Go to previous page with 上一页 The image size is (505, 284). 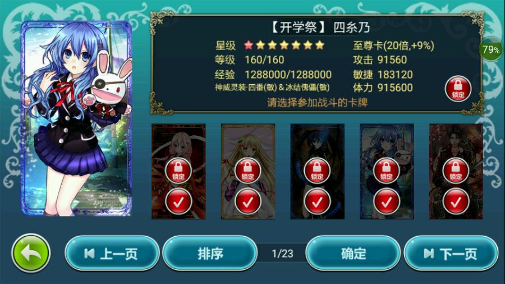[x=112, y=253]
